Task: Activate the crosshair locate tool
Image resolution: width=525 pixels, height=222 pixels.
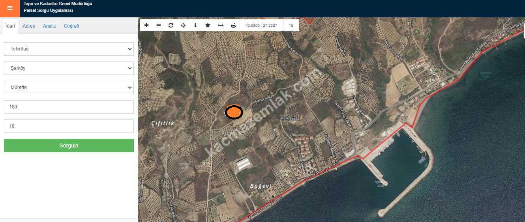Action: click(183, 25)
